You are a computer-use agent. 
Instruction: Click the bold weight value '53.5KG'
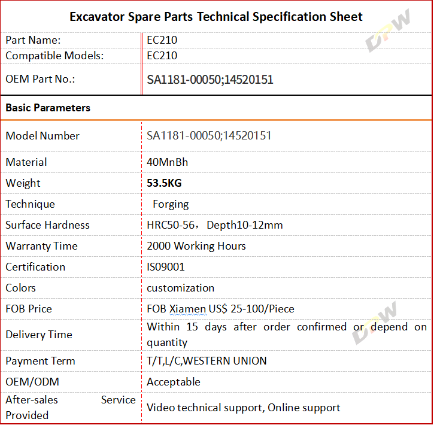[x=164, y=183]
